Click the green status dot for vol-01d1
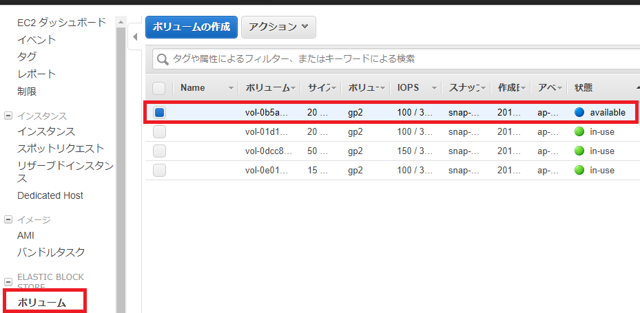This screenshot has height=313, width=640. [x=579, y=131]
